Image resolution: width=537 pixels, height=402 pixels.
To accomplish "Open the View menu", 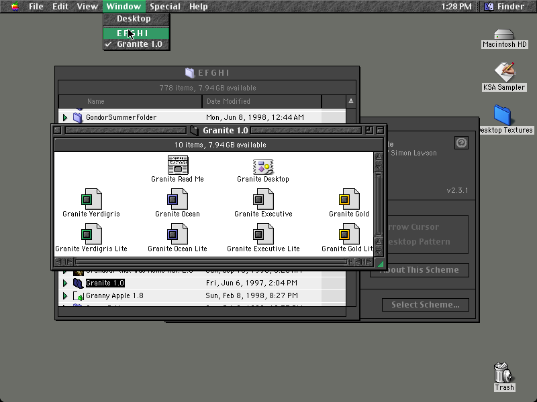I will [x=87, y=7].
